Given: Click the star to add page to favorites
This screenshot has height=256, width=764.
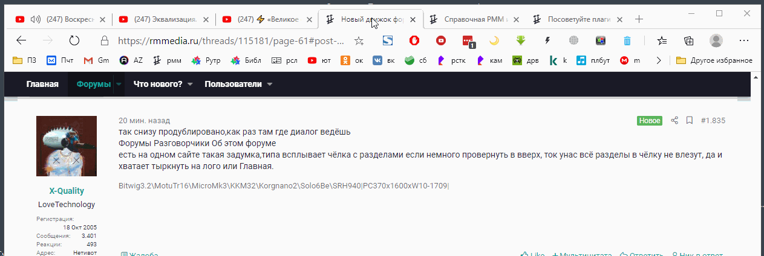Looking at the screenshot, I should (359, 41).
